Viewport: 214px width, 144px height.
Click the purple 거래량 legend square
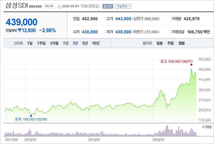203,127
